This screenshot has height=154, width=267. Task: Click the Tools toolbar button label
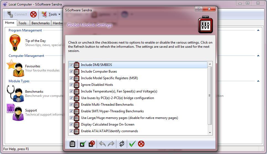53,14
